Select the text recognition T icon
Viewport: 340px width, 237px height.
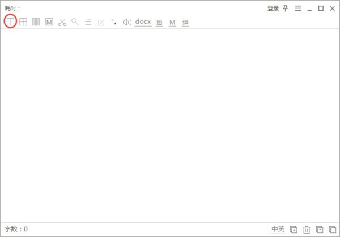pos(10,22)
